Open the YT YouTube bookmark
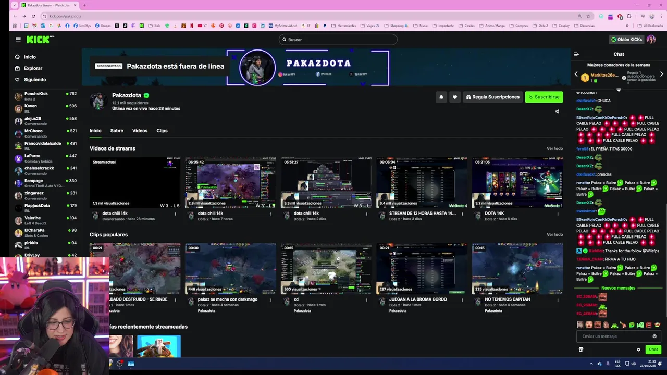The width and height of the screenshot is (667, 375). (203, 26)
